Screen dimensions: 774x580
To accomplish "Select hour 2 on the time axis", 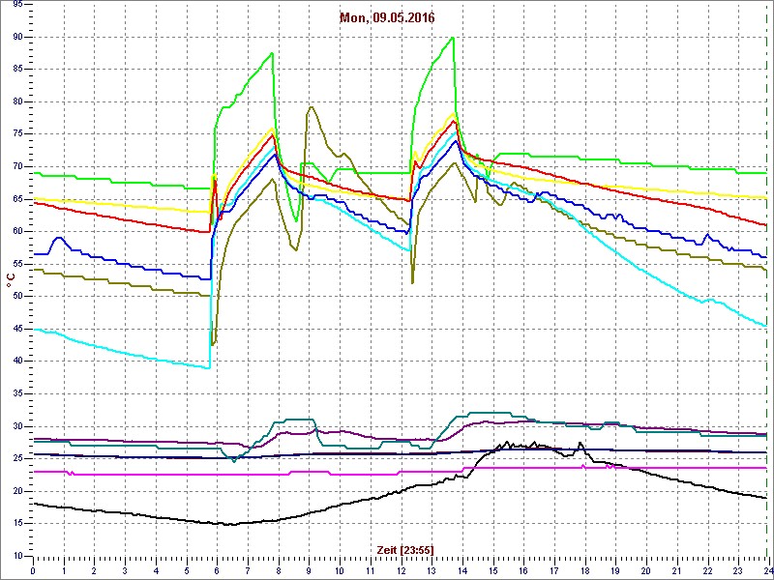I will coord(94,571).
